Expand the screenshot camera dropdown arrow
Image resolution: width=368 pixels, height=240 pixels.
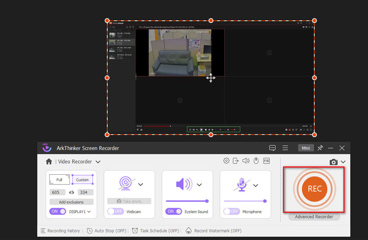tap(343, 162)
